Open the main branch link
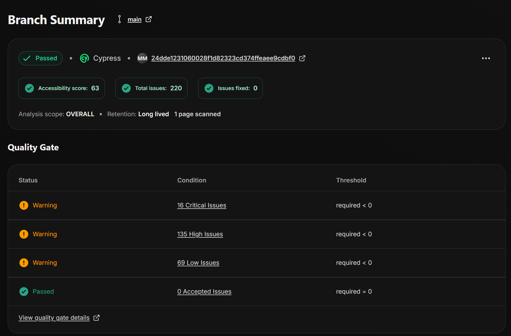 tap(135, 19)
